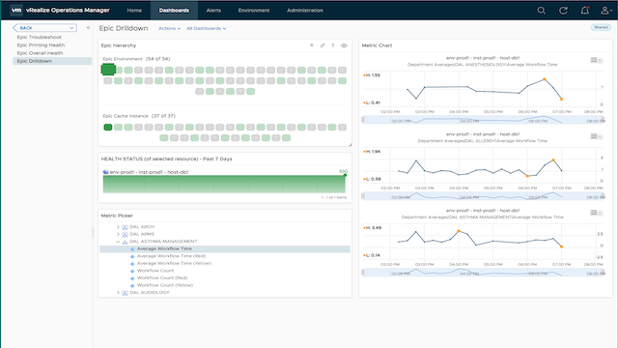
Task: Click the sidebar resize handle
Action: [93, 232]
